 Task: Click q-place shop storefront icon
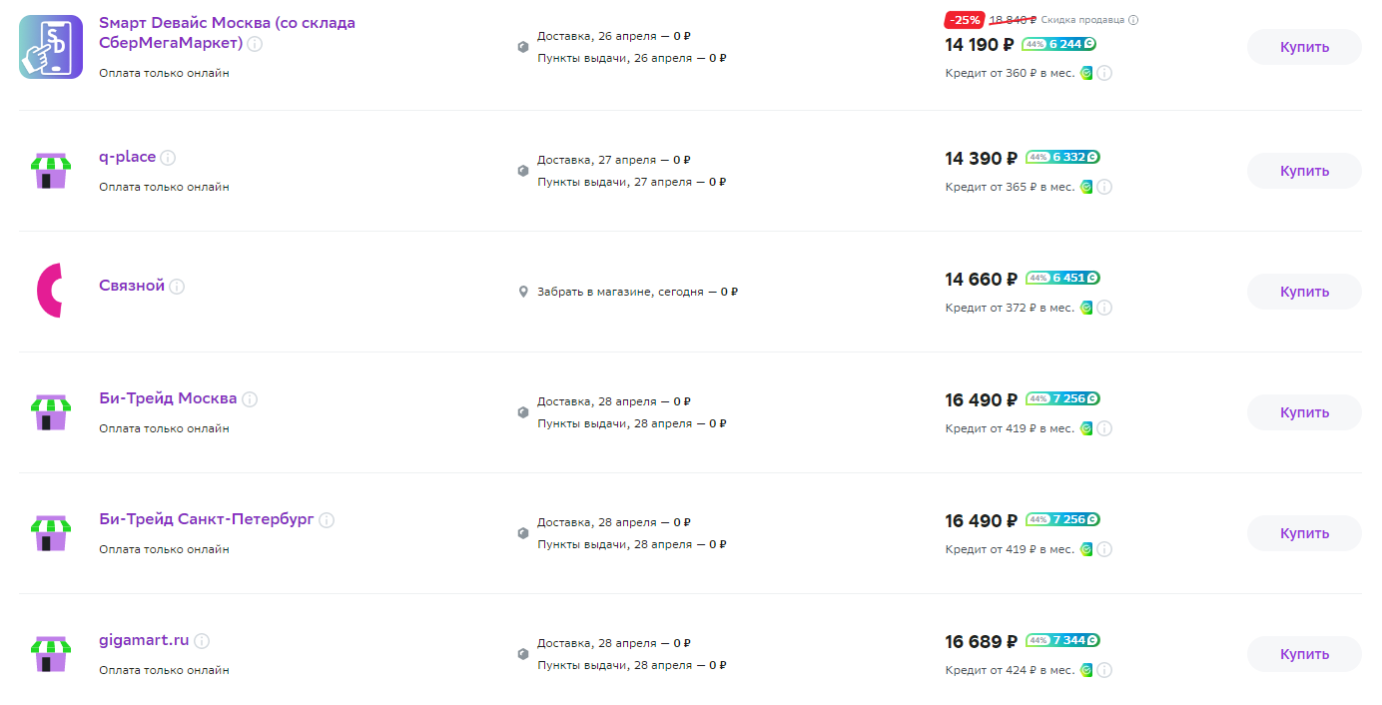click(x=50, y=171)
